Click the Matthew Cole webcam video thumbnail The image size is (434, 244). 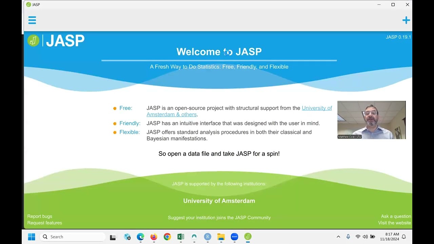coord(371,120)
